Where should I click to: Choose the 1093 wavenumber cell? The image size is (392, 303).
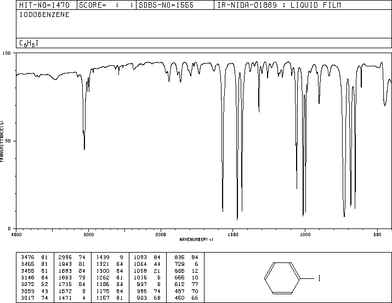(x=140, y=258)
